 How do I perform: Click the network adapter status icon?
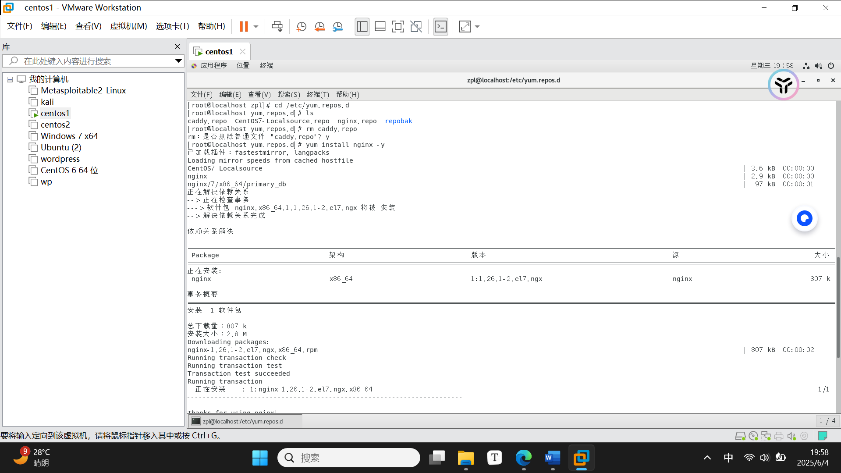766,436
